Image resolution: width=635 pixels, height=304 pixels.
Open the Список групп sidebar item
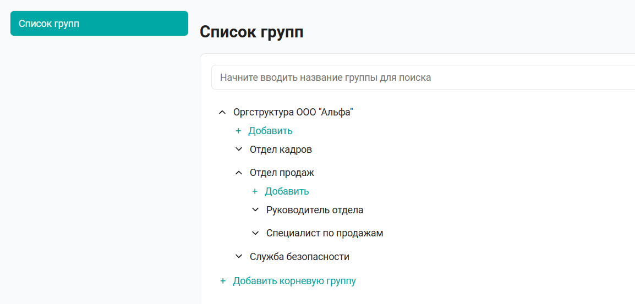(x=99, y=24)
